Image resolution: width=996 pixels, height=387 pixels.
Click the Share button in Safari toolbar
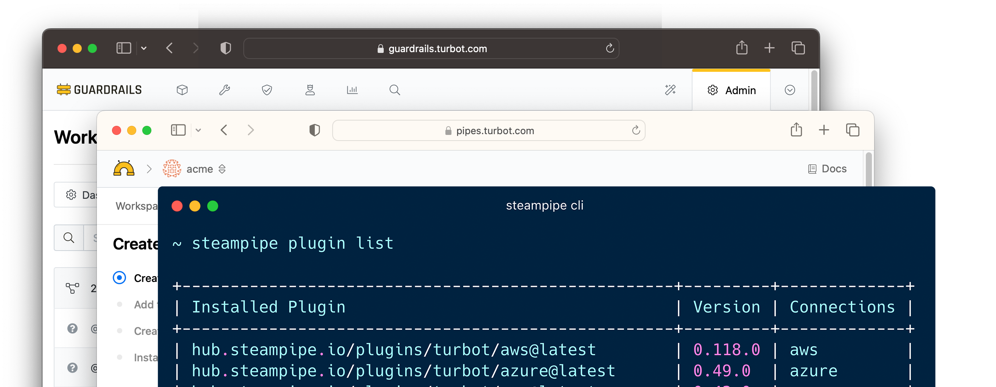[x=796, y=130]
